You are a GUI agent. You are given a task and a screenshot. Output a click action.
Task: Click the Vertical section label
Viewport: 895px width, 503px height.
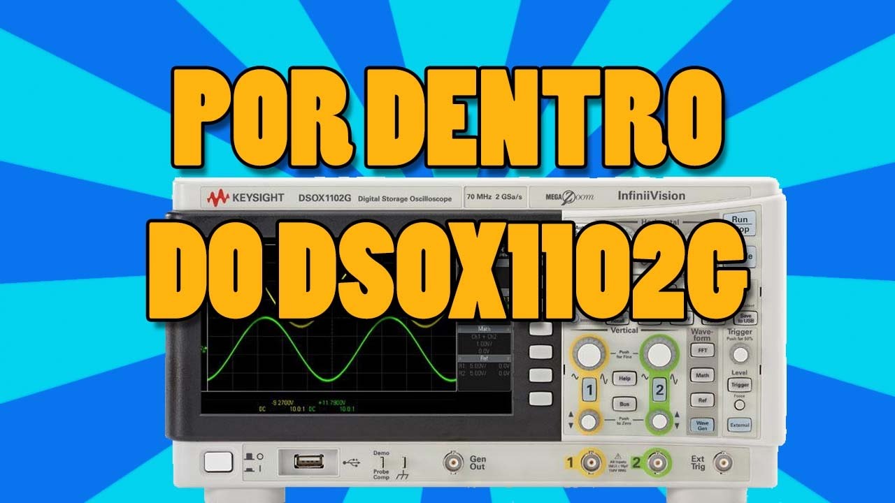coord(624,330)
